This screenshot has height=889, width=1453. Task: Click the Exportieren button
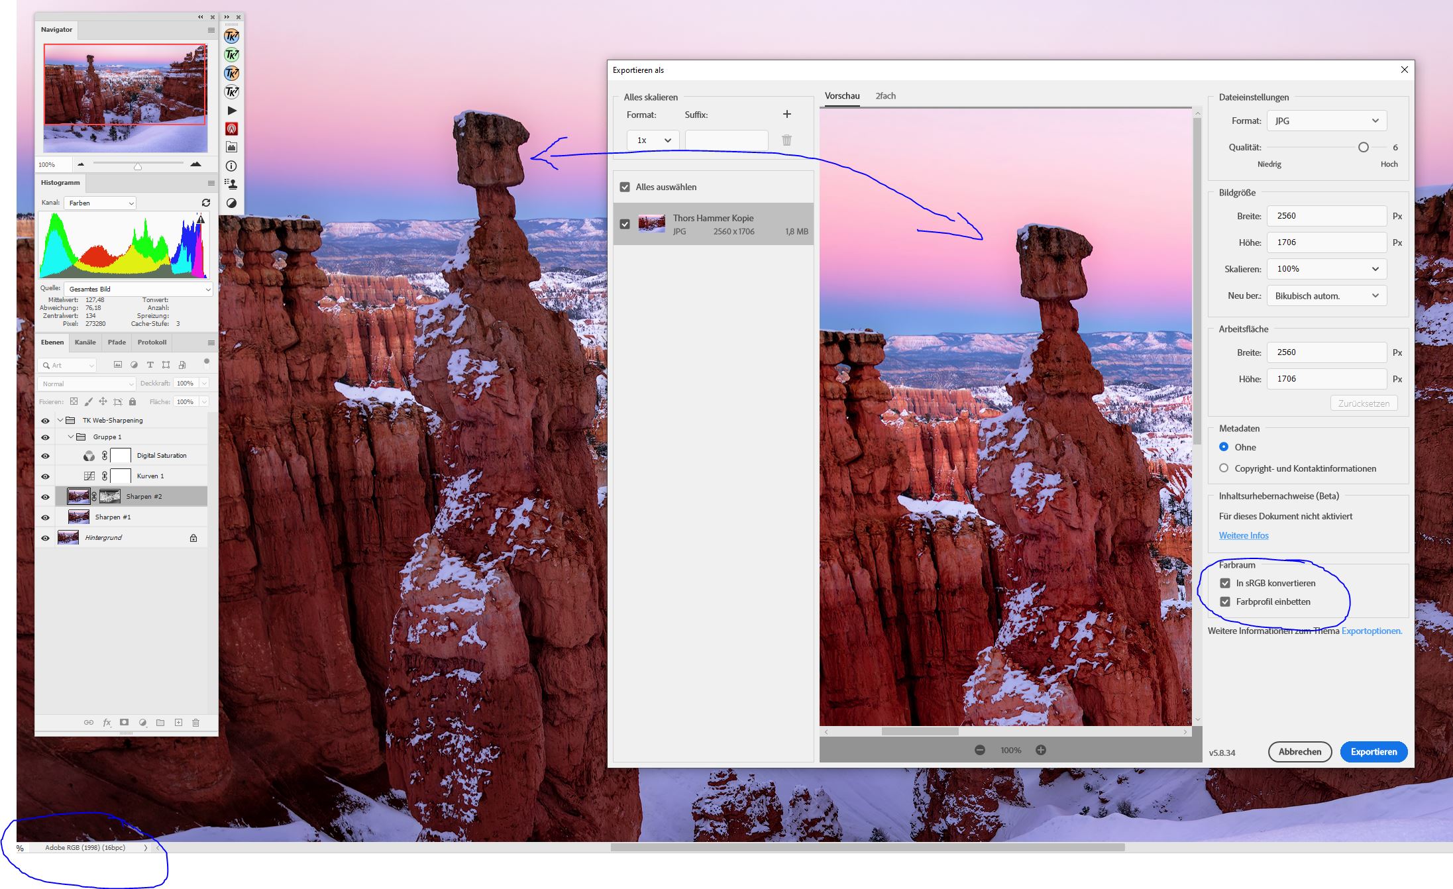tap(1373, 752)
